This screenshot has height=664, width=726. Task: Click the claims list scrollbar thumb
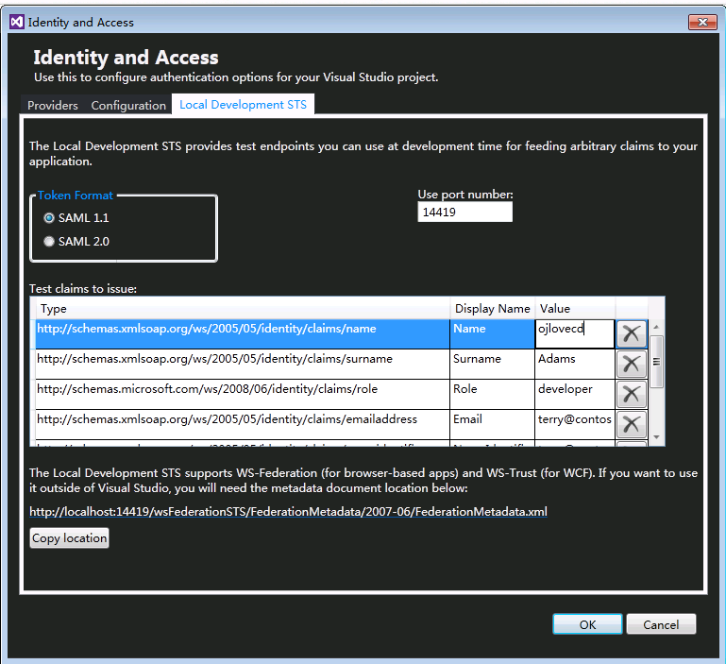tap(656, 362)
